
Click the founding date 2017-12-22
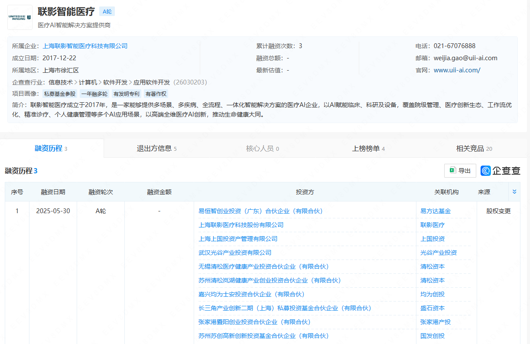[59, 58]
